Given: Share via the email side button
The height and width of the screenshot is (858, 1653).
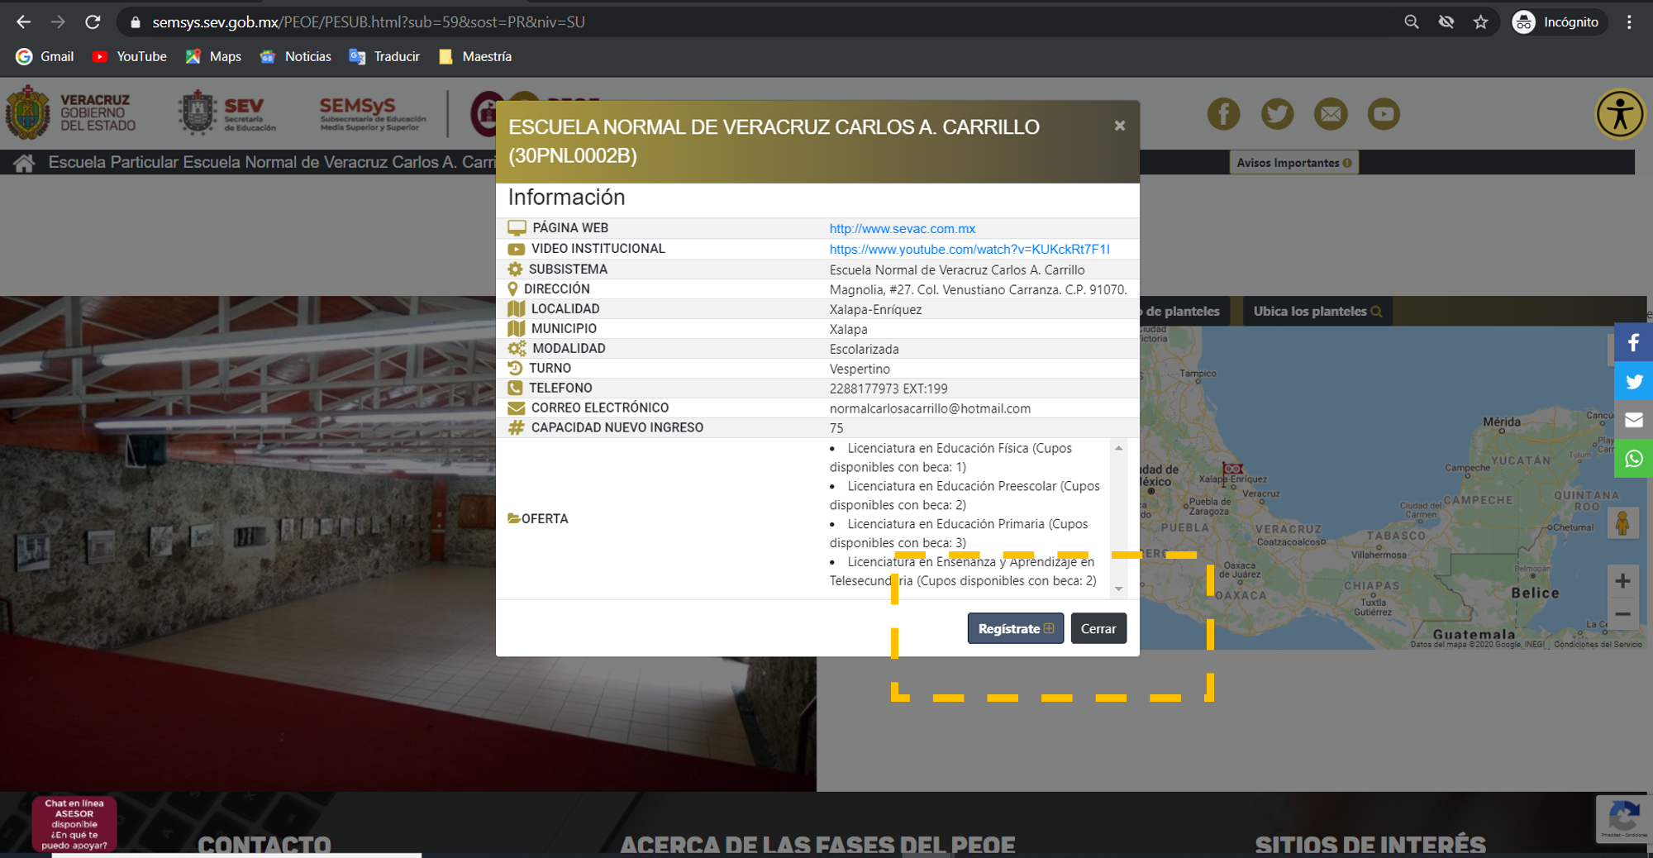Looking at the screenshot, I should (x=1633, y=420).
